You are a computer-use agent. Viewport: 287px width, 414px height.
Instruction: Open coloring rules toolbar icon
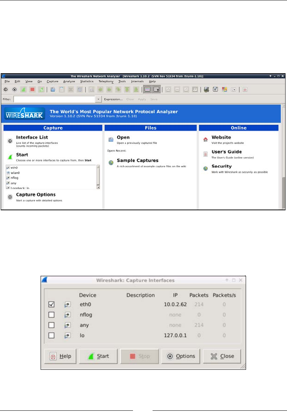[224, 90]
